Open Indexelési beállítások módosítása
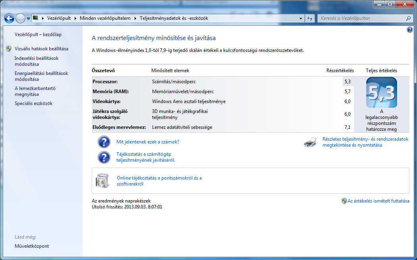Viewport: 417px width, 260px height. point(37,61)
